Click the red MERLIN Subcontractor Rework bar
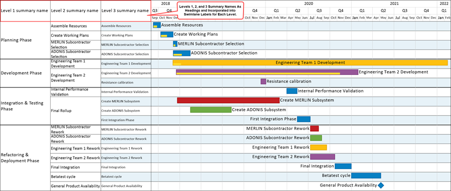 point(314,128)
